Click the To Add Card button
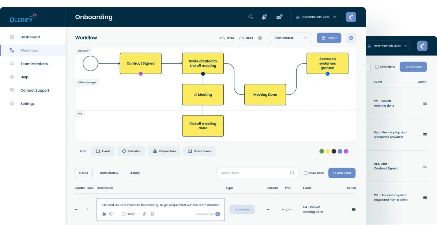This screenshot has height=225, width=437. pyautogui.click(x=342, y=173)
